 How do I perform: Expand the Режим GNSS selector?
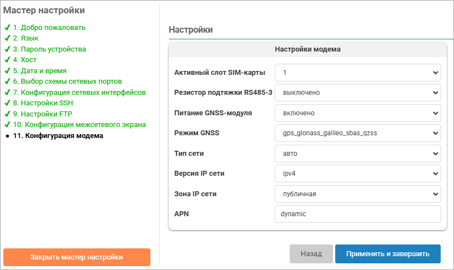coord(357,133)
